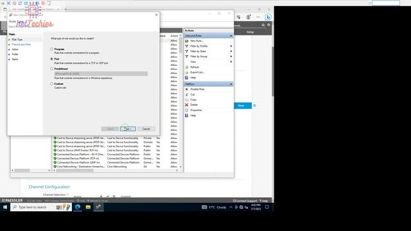Select Core Networking - Destination Unreachable row
The height and width of the screenshot is (231, 411).
116,167
